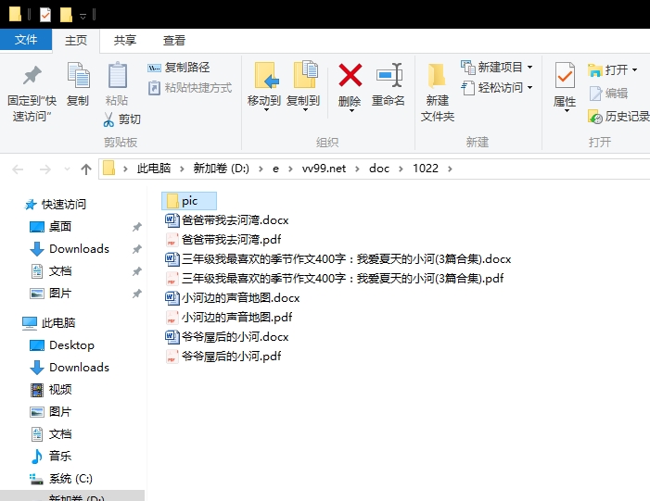Click the Cut scissors icon

click(x=108, y=119)
